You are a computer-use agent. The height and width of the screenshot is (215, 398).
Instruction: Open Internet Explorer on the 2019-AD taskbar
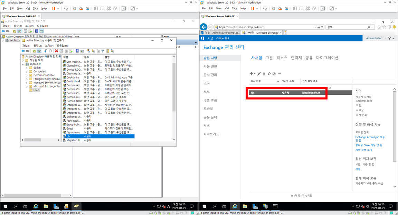coord(36,206)
